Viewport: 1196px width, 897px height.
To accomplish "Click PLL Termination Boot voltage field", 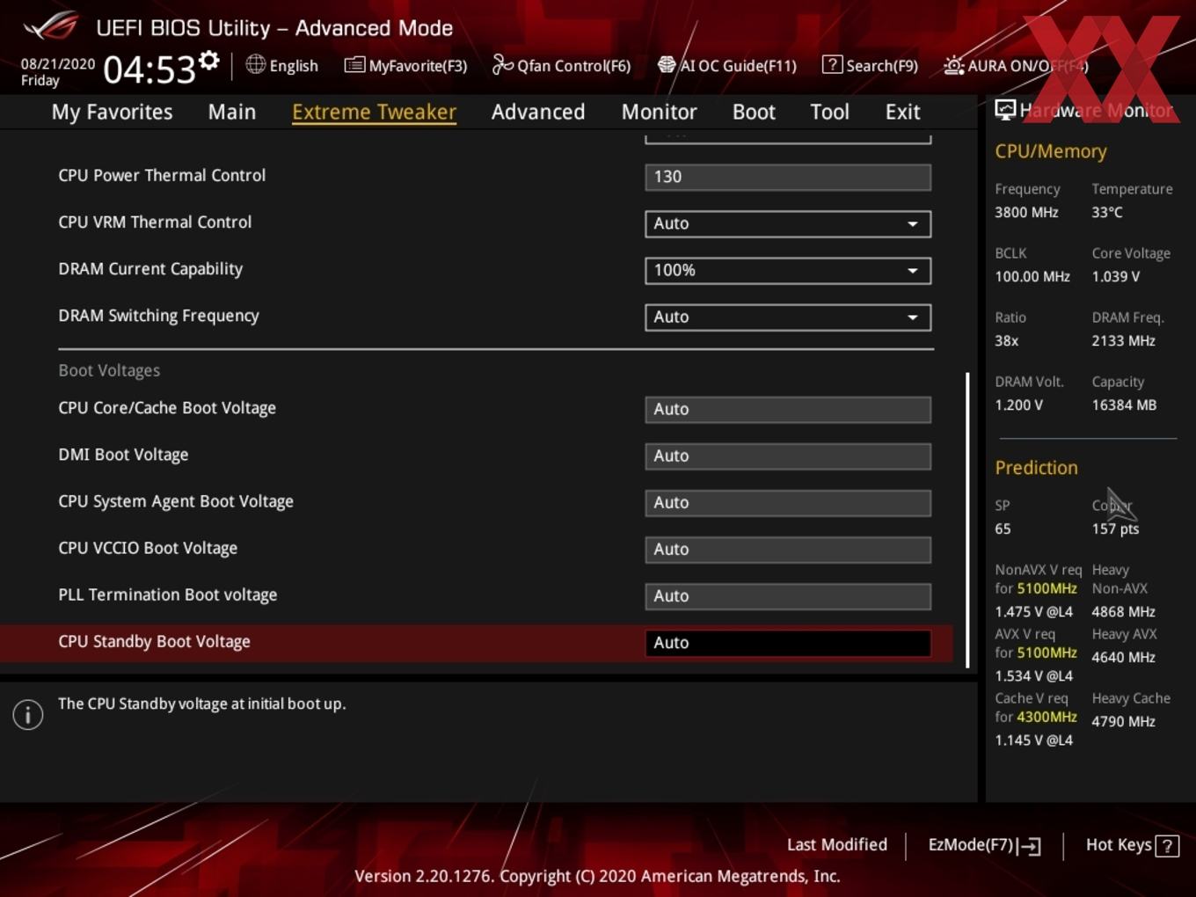I will (788, 595).
